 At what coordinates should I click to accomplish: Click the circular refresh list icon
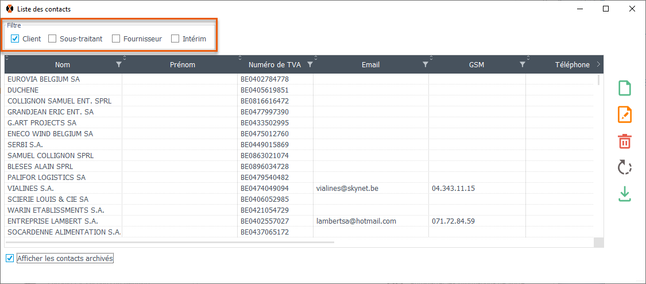tap(624, 167)
